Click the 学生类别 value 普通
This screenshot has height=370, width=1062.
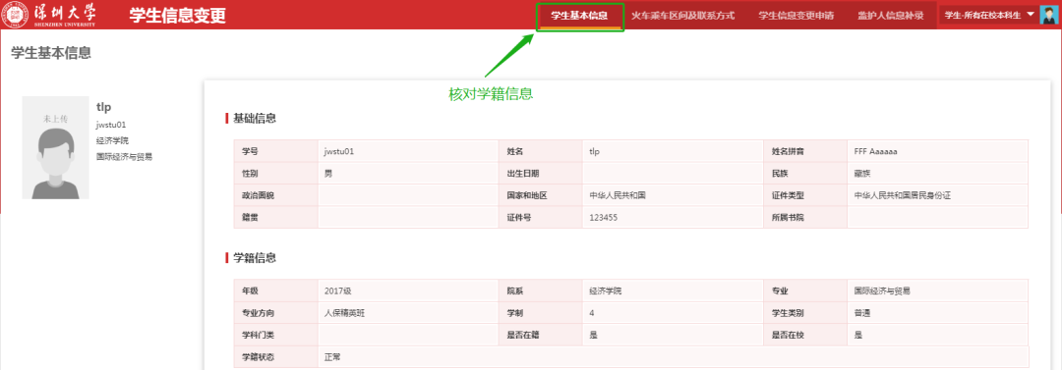pos(862,313)
